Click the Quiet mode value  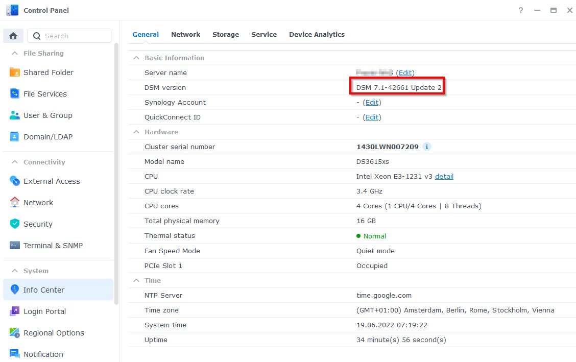[375, 251]
